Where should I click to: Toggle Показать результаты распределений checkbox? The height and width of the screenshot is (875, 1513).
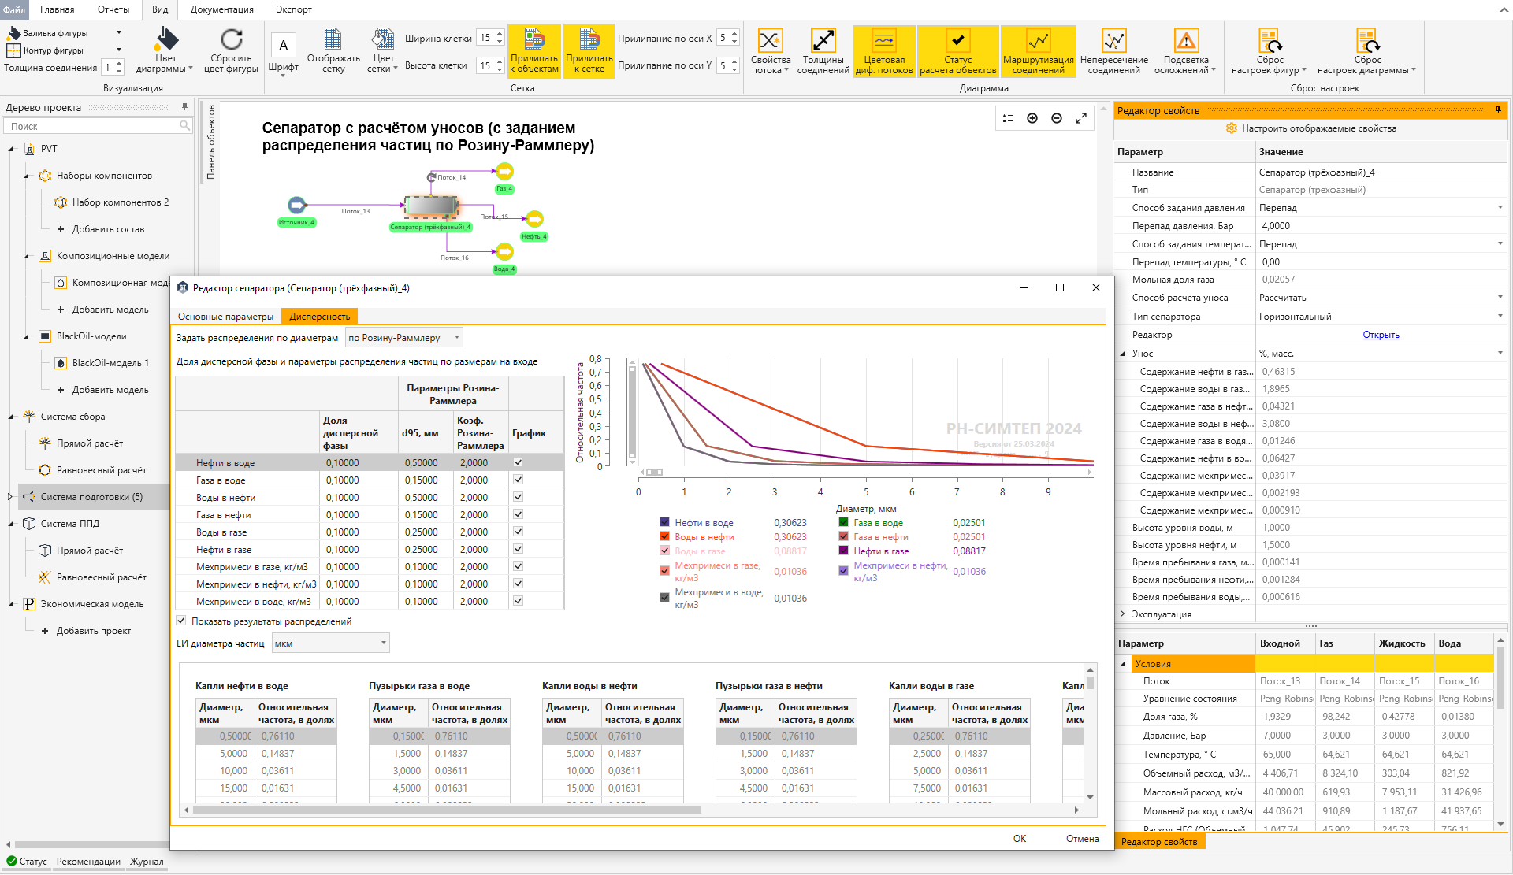pos(181,621)
